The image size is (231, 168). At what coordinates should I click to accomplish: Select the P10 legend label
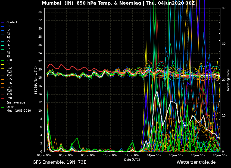(x=9, y=60)
